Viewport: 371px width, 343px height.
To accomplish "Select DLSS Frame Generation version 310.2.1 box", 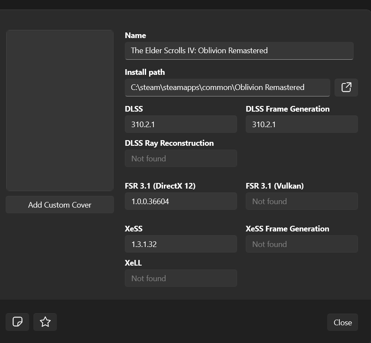I will [x=302, y=124].
